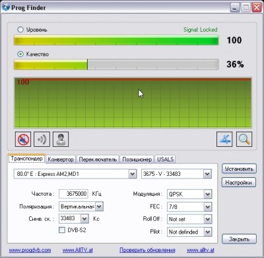The width and height of the screenshot is (264, 258).
Task: Click the sound beep speaker icon
Action: (42, 139)
